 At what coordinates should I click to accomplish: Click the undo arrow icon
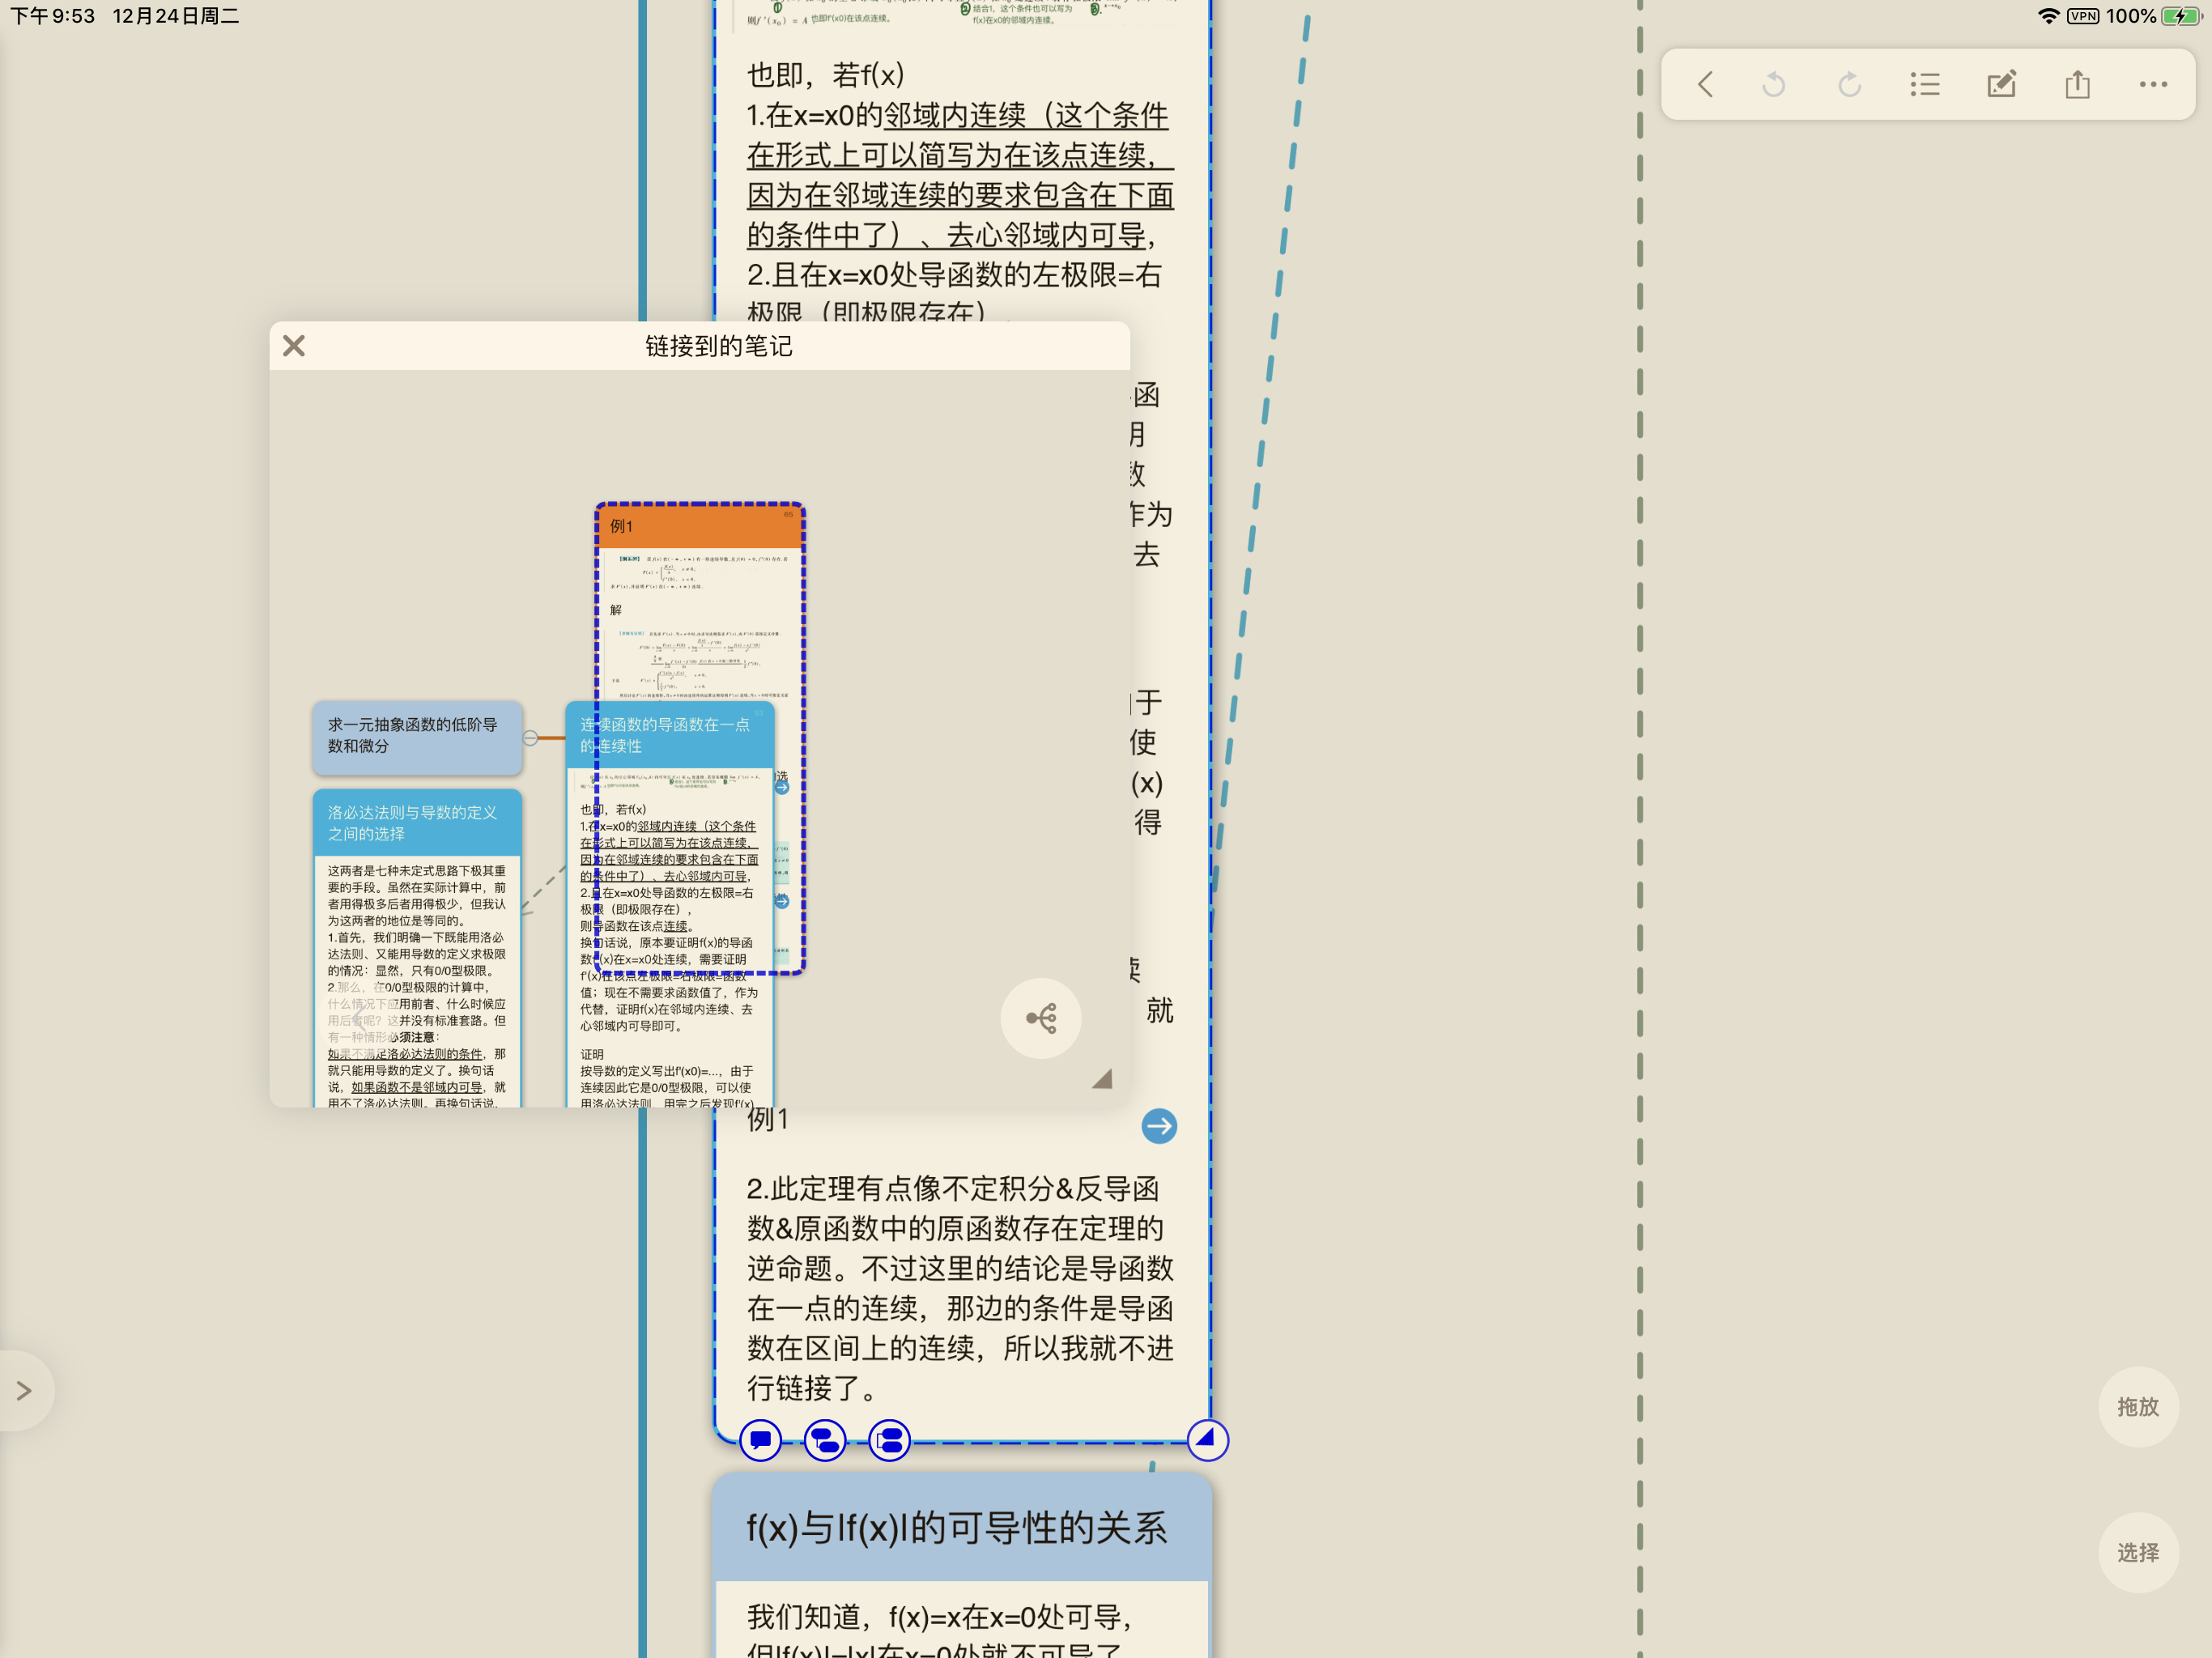tap(1774, 84)
